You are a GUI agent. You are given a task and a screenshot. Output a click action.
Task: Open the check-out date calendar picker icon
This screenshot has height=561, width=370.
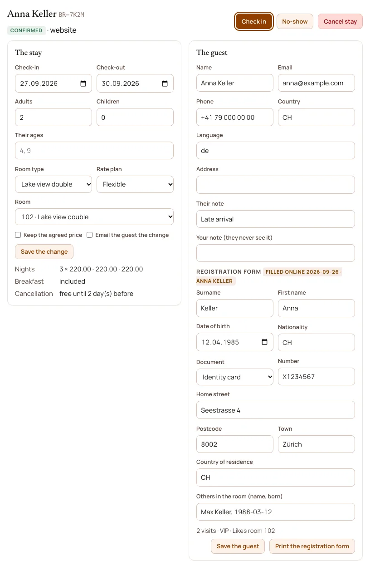165,84
